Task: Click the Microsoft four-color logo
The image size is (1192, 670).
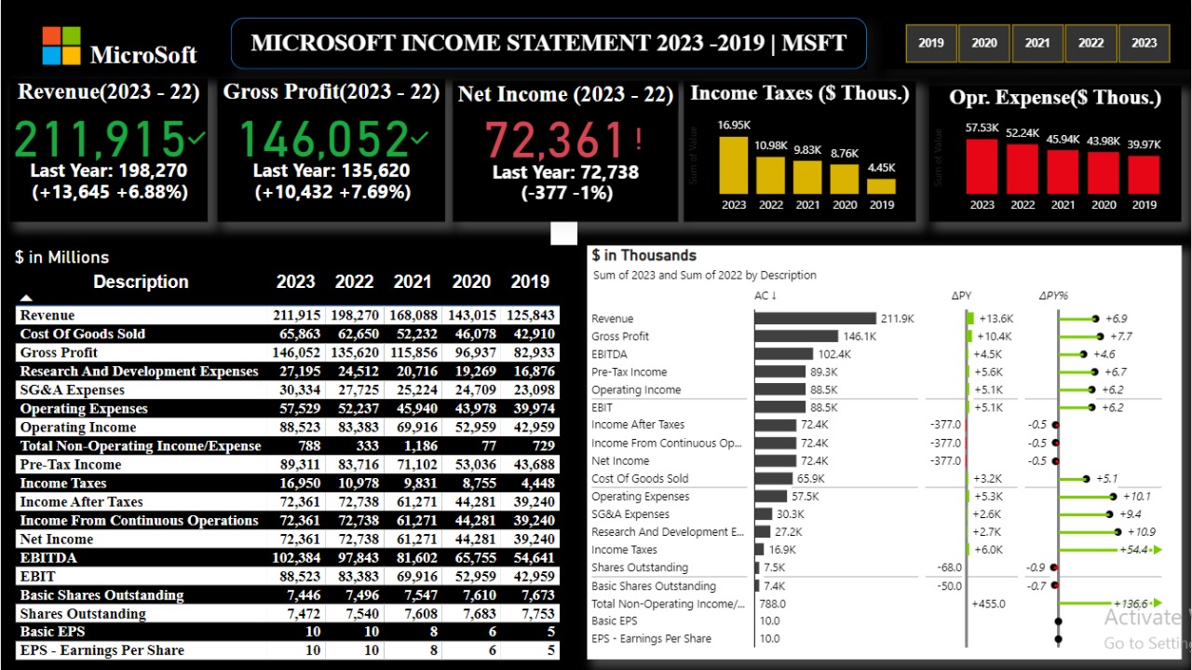Action: (61, 46)
